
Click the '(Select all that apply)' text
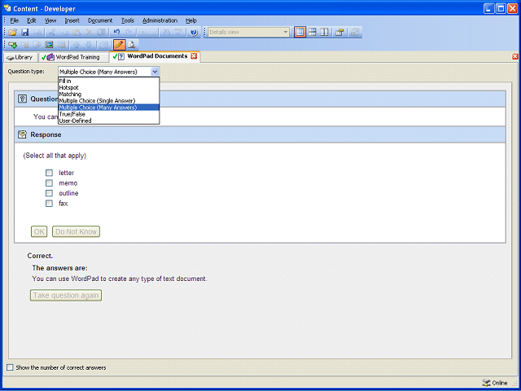[x=55, y=156]
